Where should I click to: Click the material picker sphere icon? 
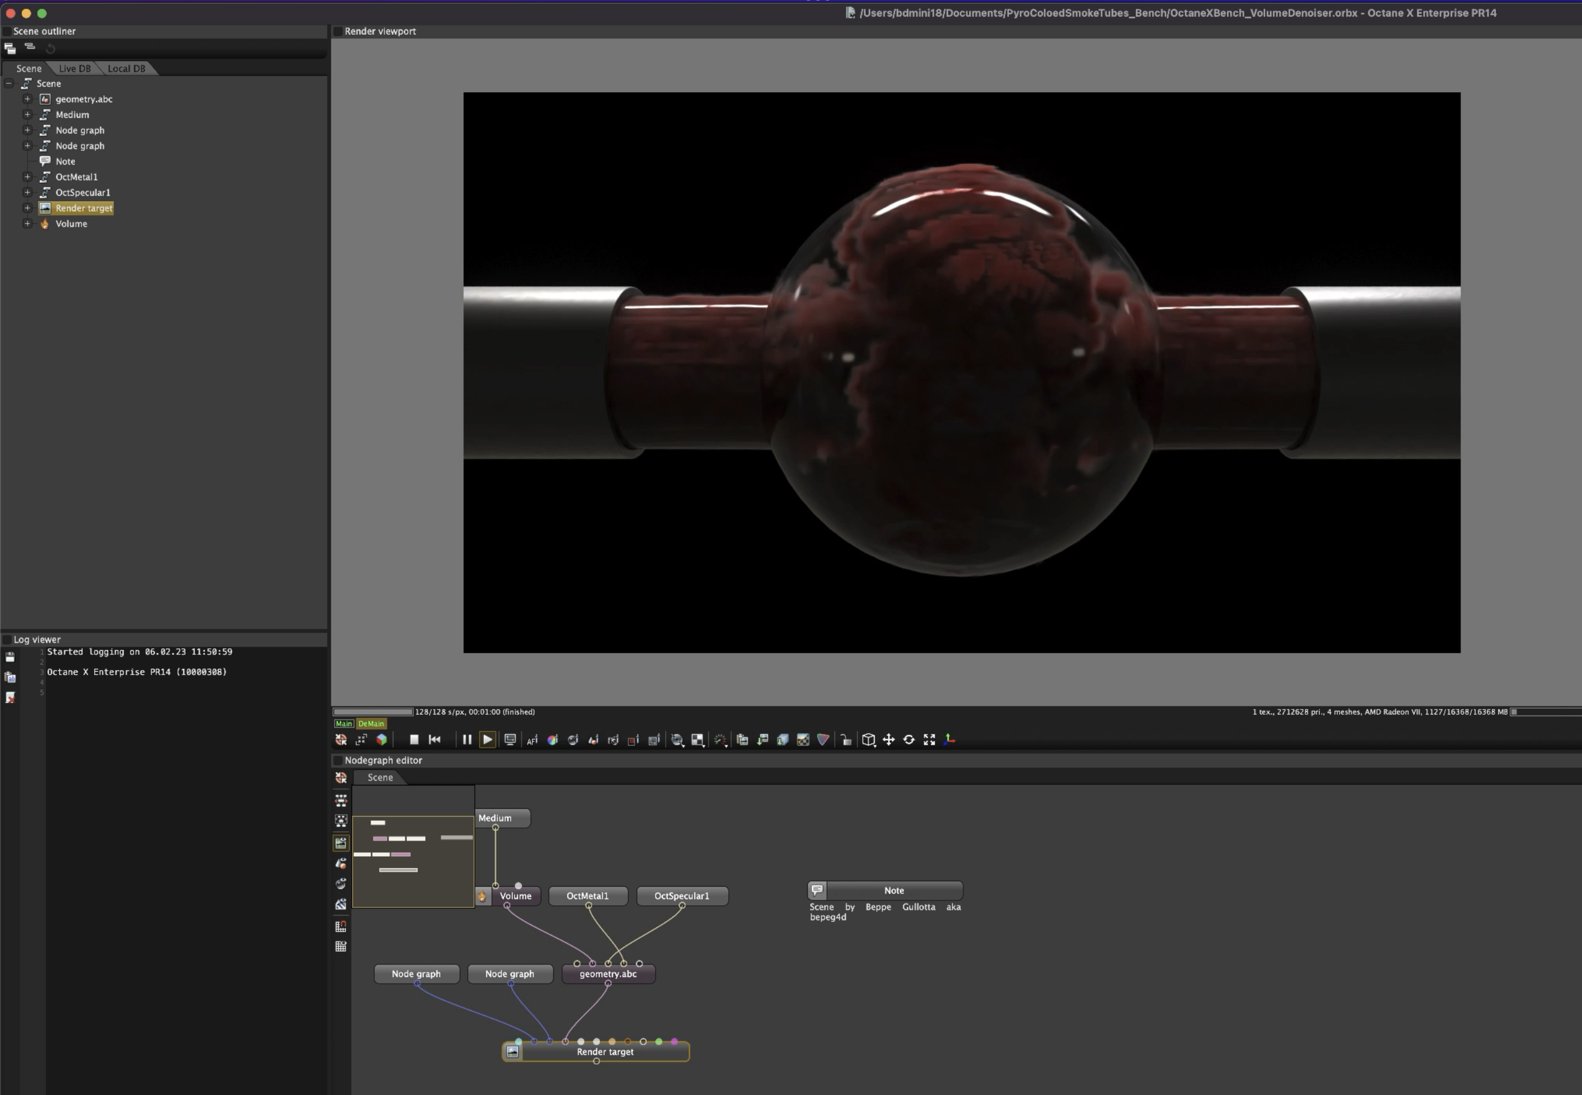click(x=573, y=739)
